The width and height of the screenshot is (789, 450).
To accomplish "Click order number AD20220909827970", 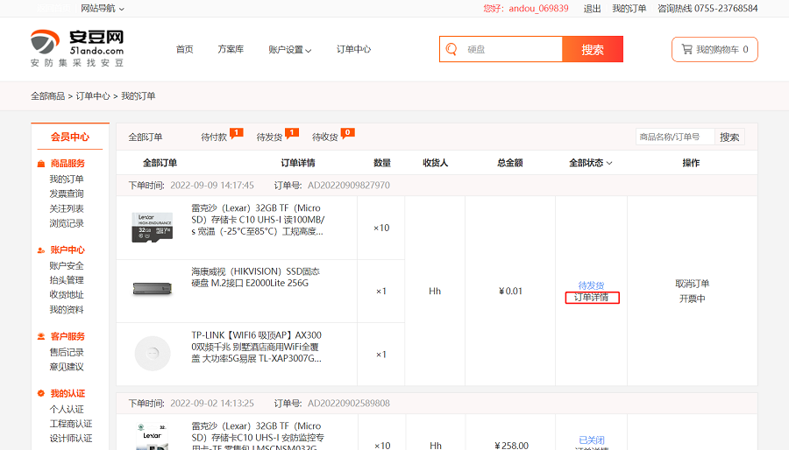I will [349, 185].
